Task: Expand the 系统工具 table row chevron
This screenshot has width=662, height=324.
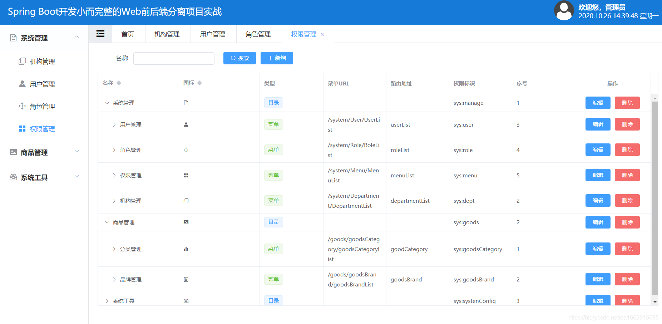Action: (107, 301)
